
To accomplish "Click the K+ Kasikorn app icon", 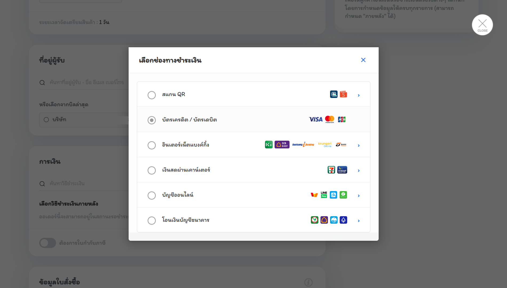I will (269, 144).
